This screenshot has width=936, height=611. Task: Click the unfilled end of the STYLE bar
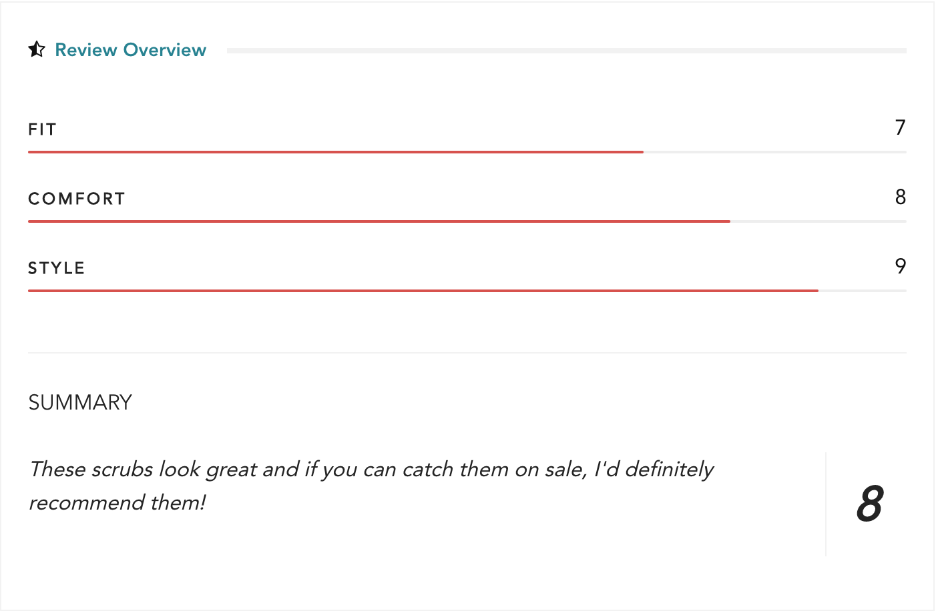click(x=863, y=291)
